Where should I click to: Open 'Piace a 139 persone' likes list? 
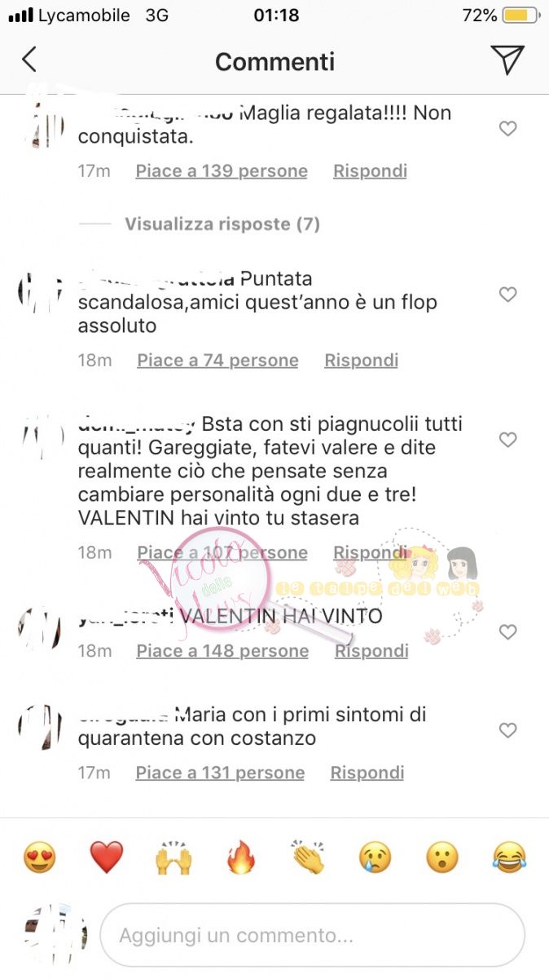point(222,171)
